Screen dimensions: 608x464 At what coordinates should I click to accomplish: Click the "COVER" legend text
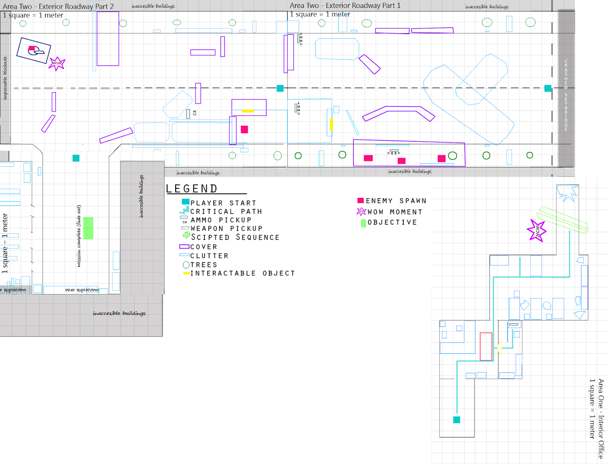click(204, 247)
